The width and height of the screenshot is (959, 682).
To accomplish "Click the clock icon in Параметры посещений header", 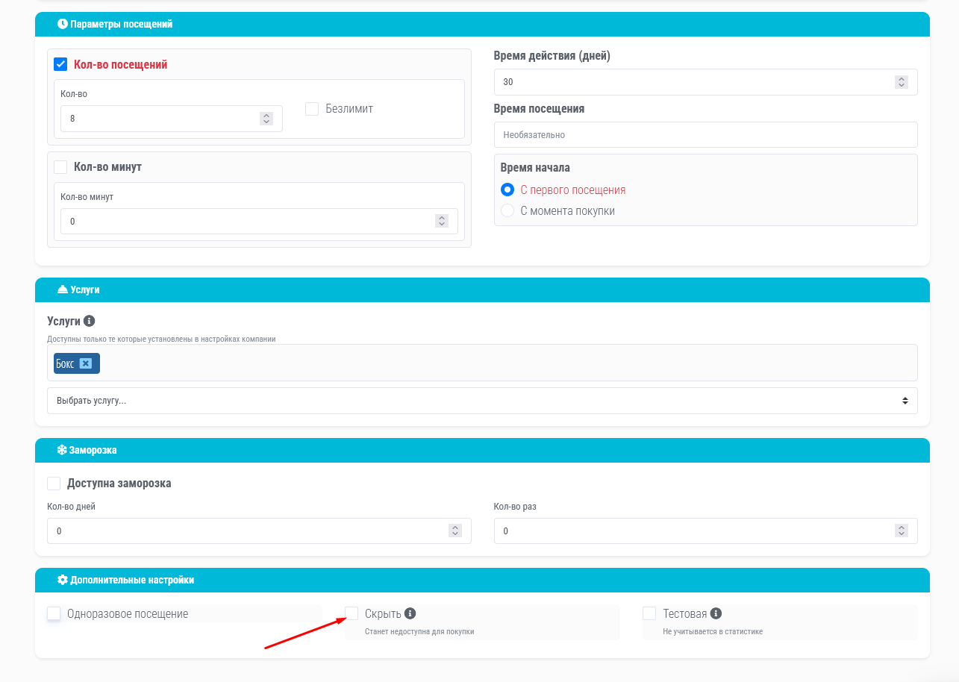I will tap(62, 24).
